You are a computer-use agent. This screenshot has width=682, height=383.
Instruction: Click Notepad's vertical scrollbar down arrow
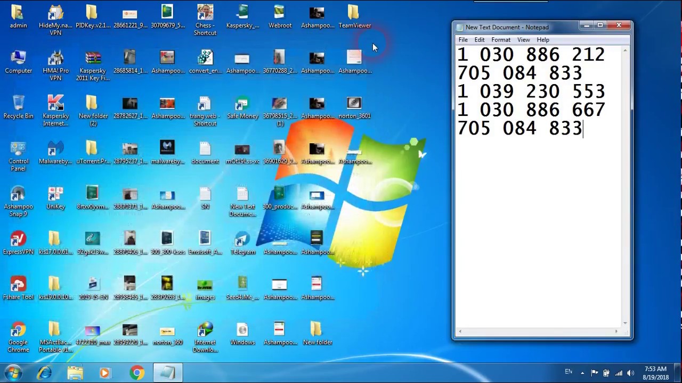[626, 323]
